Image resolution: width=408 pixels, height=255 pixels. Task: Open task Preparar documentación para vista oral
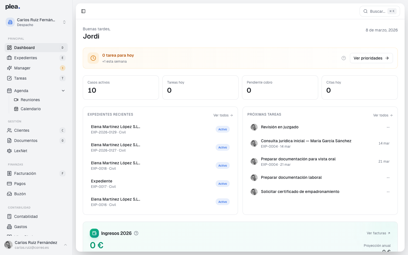click(320, 161)
